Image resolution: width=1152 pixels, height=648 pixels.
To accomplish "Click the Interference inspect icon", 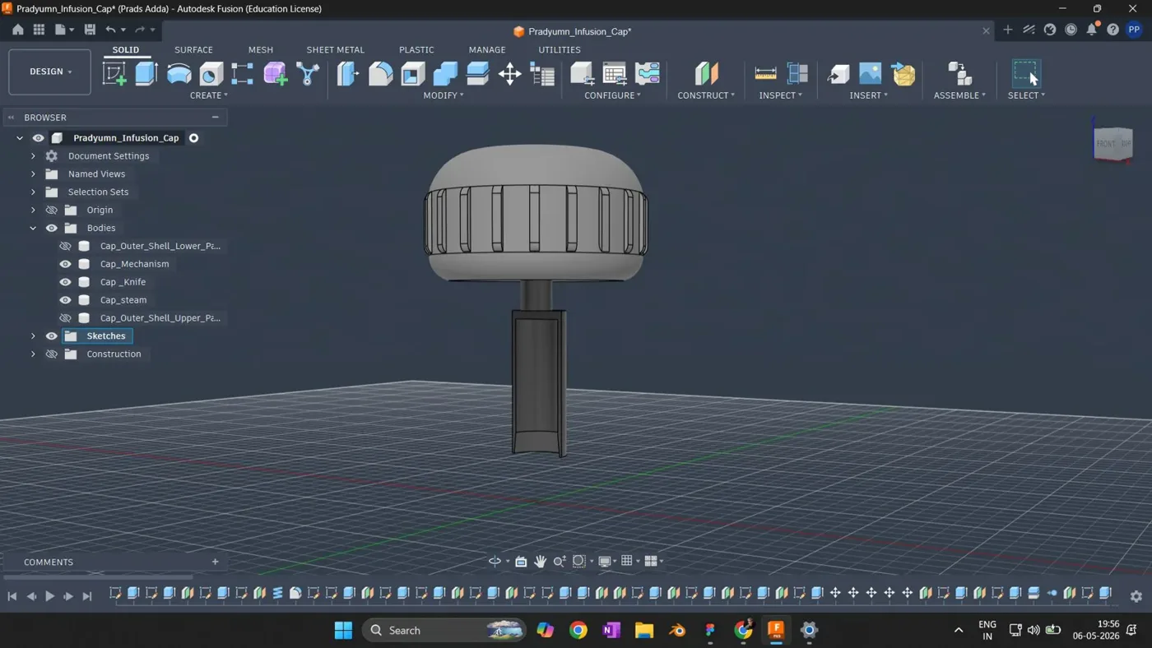I will pos(797,73).
